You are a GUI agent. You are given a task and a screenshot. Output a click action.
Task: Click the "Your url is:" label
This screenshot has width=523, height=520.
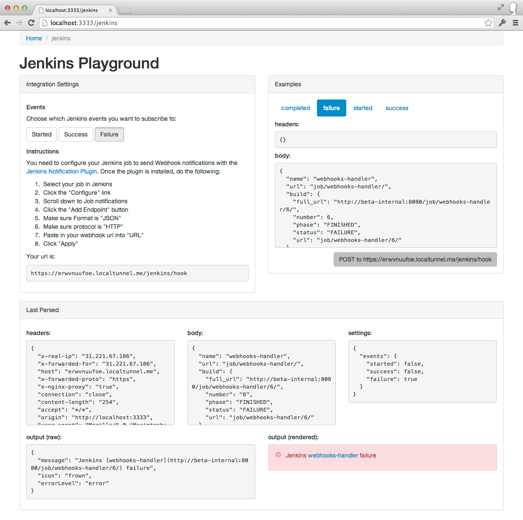tap(41, 256)
